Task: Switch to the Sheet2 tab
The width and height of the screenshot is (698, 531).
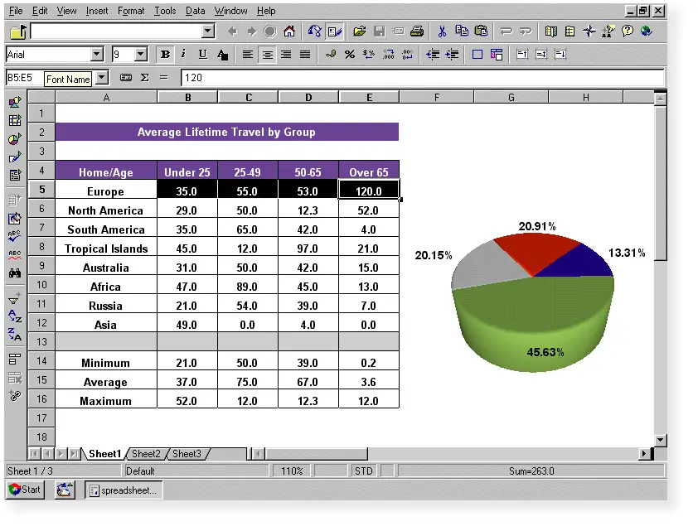Action: pyautogui.click(x=146, y=454)
